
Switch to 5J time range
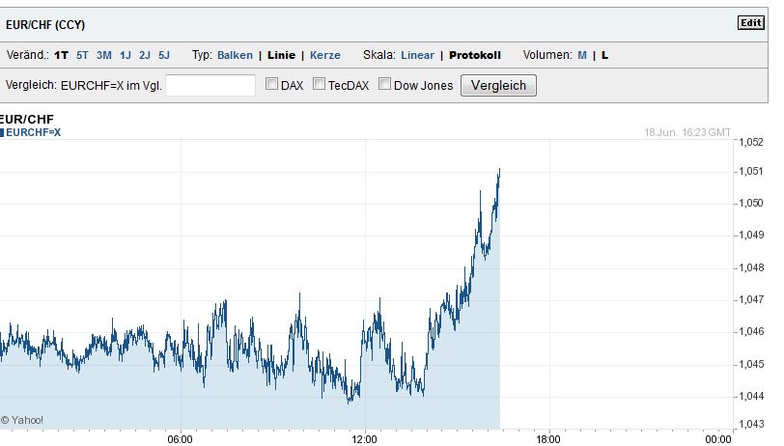(x=164, y=55)
